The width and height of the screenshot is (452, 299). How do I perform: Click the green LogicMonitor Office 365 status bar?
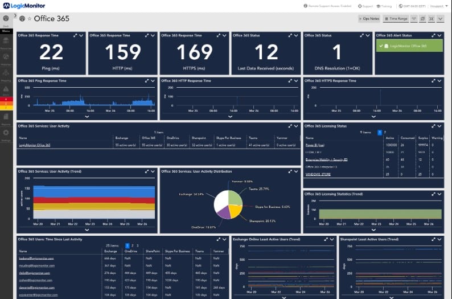[409, 46]
